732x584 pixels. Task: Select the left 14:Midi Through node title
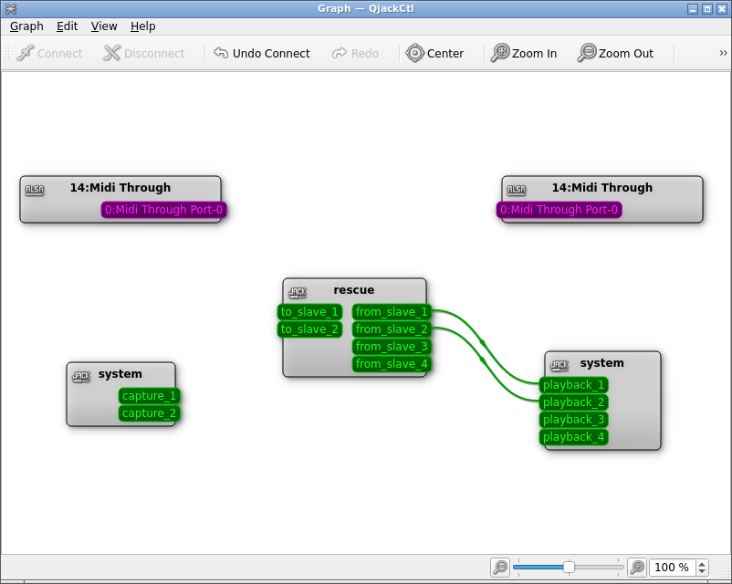(x=120, y=188)
